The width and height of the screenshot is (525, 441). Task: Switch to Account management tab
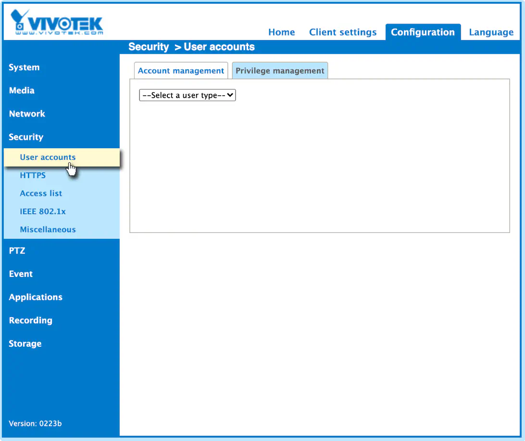181,71
